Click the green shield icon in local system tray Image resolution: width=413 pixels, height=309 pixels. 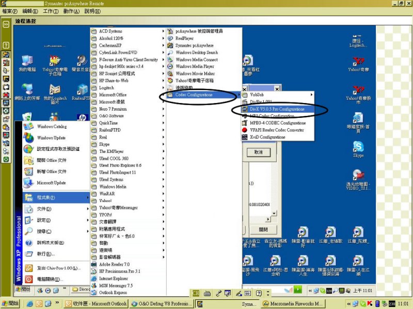[363, 304]
